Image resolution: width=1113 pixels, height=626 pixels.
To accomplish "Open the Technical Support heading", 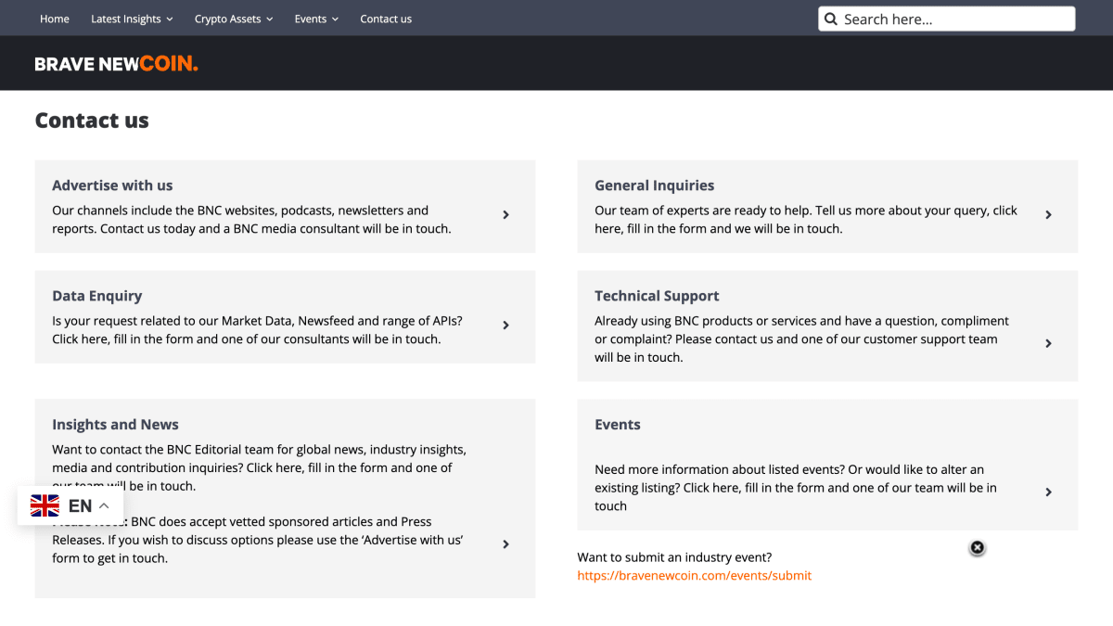I will (657, 296).
